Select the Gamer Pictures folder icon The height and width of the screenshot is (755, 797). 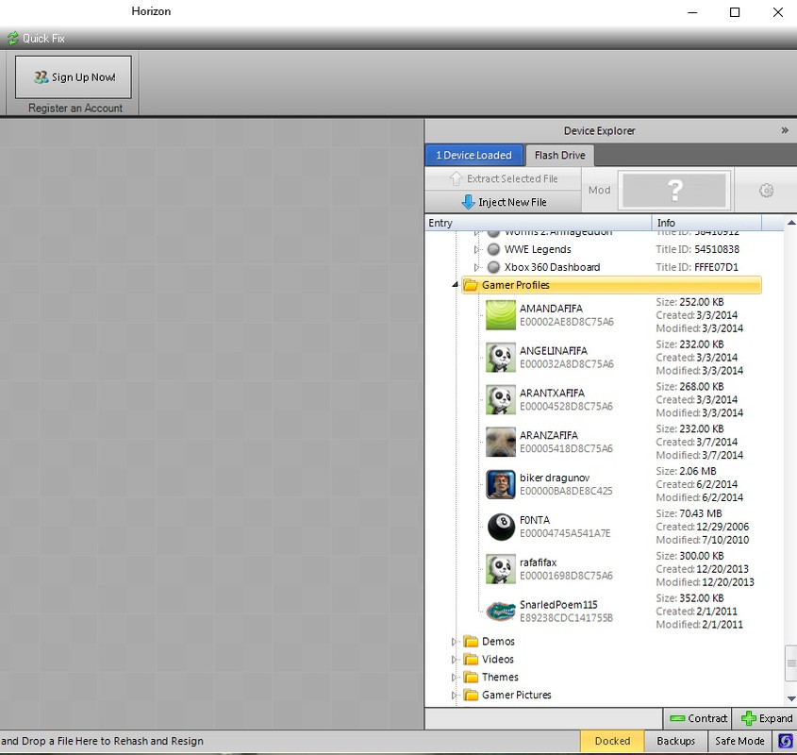[x=471, y=695]
